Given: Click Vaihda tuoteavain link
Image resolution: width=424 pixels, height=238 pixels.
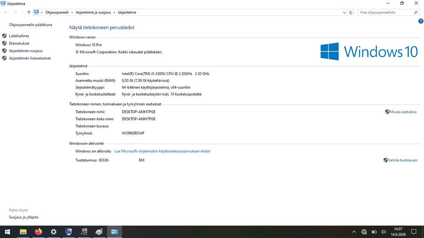Looking at the screenshot, I should (403, 160).
